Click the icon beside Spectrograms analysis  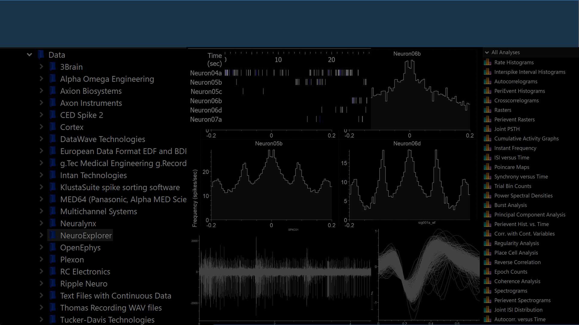[x=487, y=291]
